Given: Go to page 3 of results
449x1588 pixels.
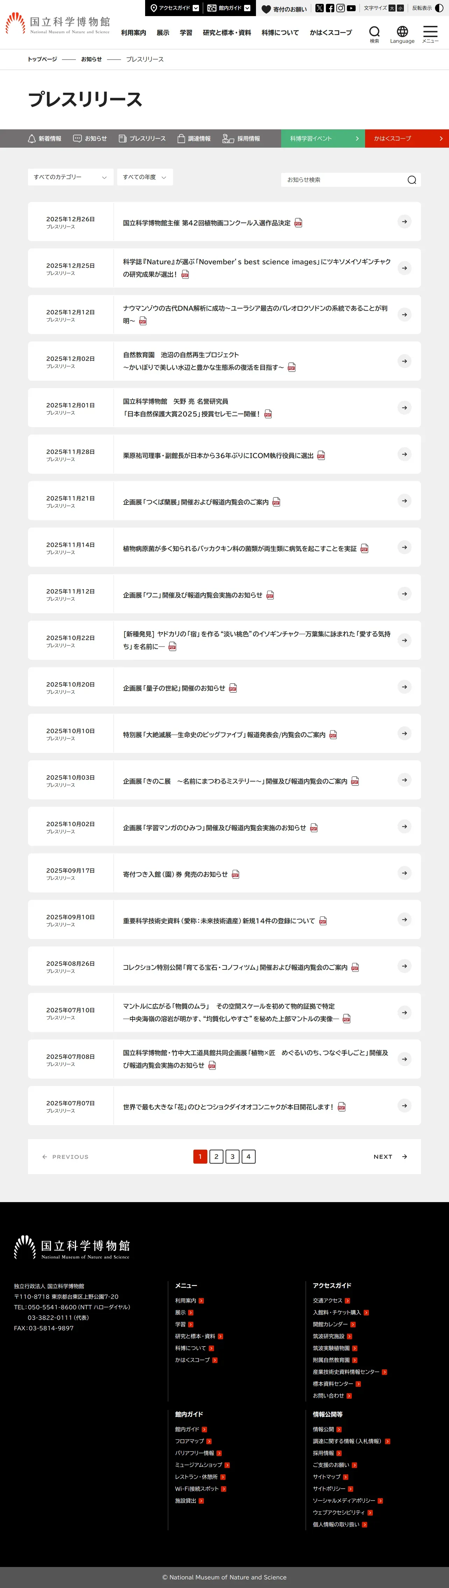Looking at the screenshot, I should 232,1157.
